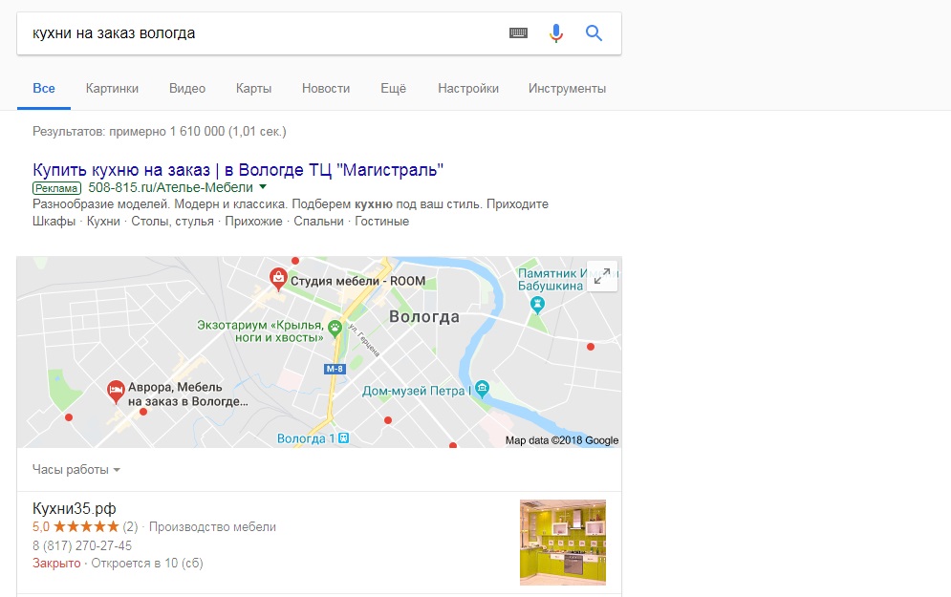Select the Аврора, Мебель на заказ pin
Screen dimensions: 951x597
click(x=116, y=393)
